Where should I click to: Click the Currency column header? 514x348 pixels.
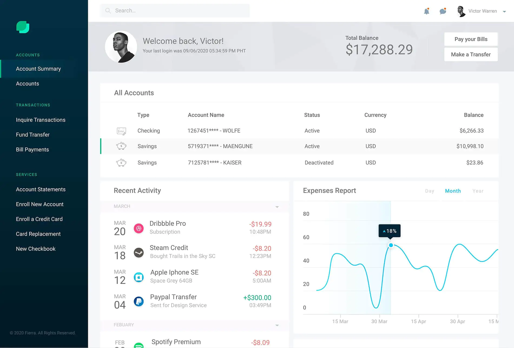tap(375, 115)
